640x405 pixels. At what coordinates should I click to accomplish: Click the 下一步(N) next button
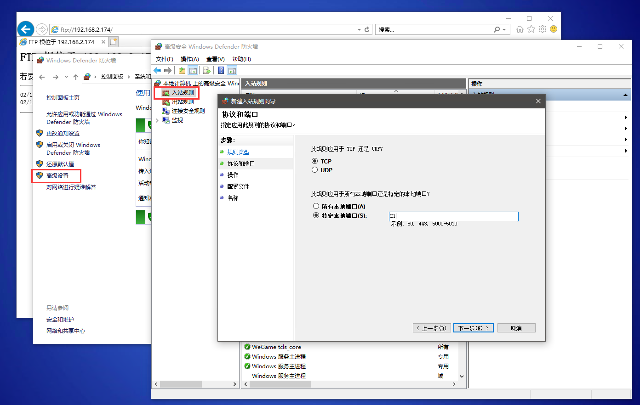tap(473, 328)
